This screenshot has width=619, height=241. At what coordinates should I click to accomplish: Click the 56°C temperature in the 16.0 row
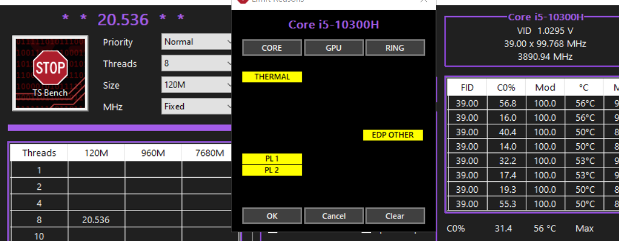pos(584,117)
